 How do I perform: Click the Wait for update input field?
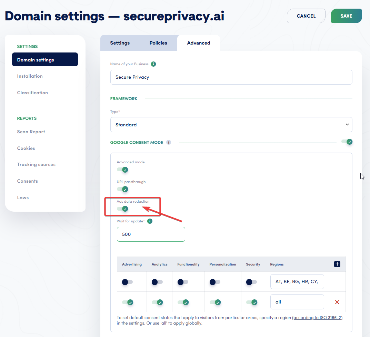[x=151, y=234]
